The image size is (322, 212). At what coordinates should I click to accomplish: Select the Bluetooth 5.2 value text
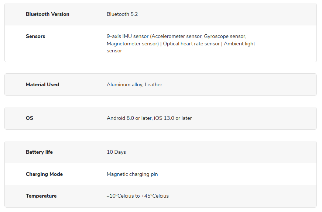(122, 14)
